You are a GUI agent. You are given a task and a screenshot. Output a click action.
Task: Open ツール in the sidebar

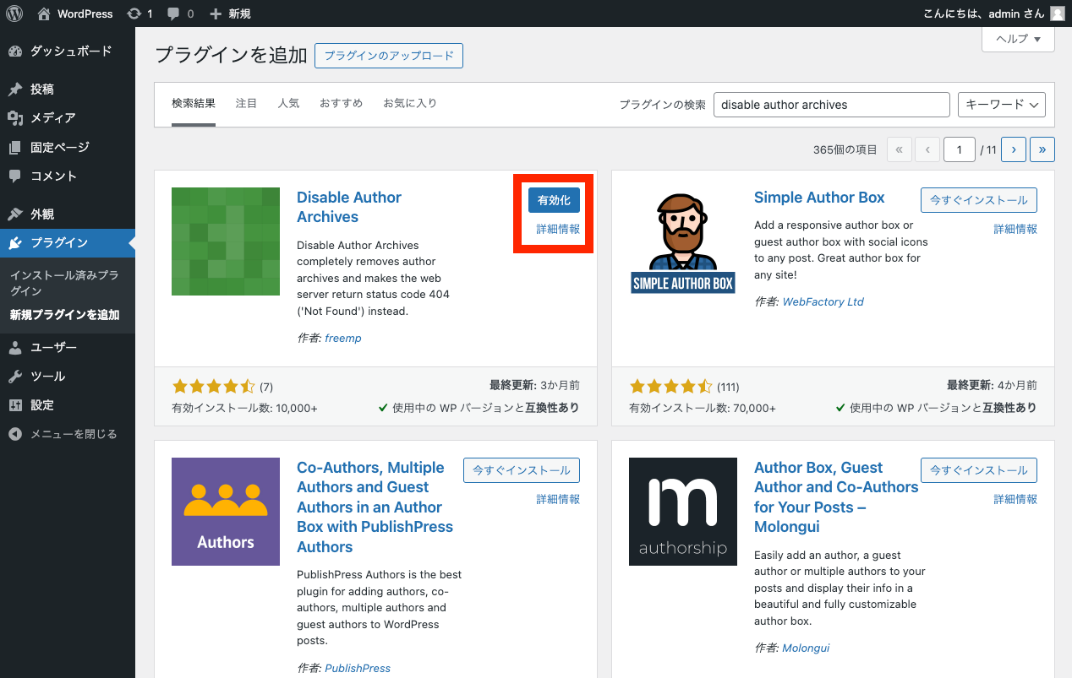(x=68, y=377)
